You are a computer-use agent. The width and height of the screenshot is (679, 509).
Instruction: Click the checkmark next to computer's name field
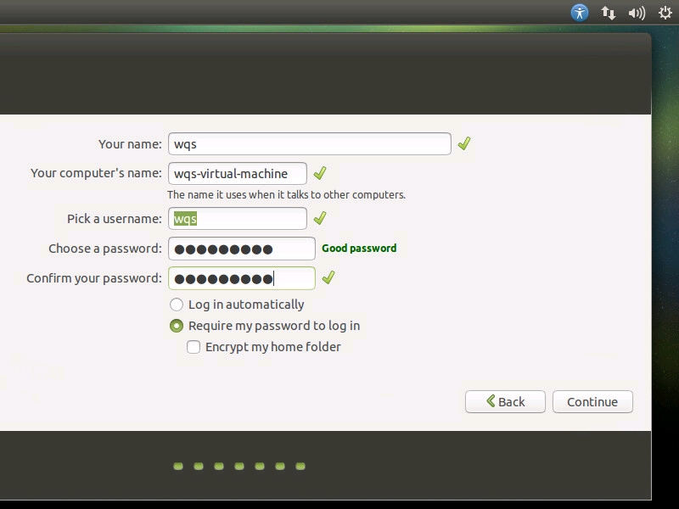click(320, 173)
